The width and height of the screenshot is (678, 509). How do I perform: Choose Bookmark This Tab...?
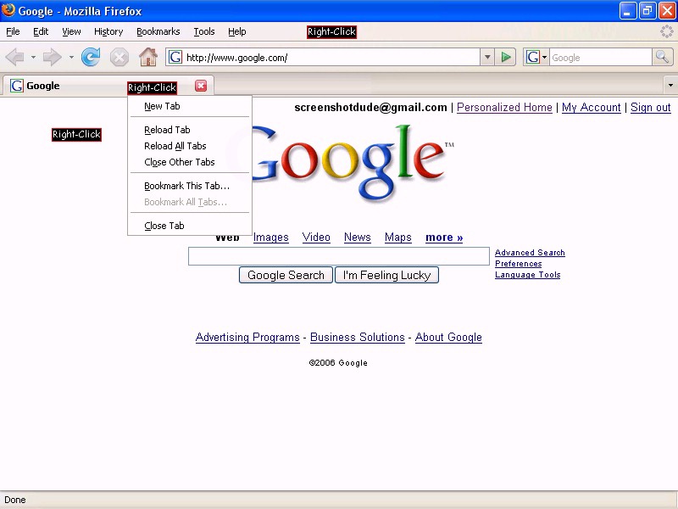190,186
